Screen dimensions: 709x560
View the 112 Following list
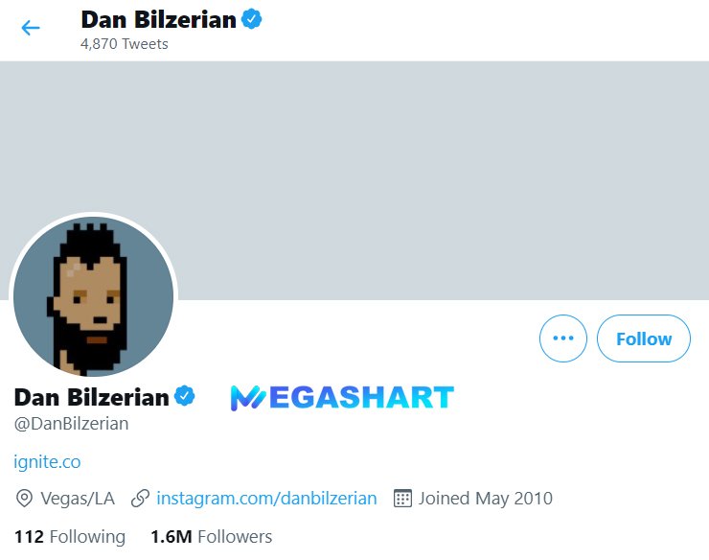click(x=70, y=536)
